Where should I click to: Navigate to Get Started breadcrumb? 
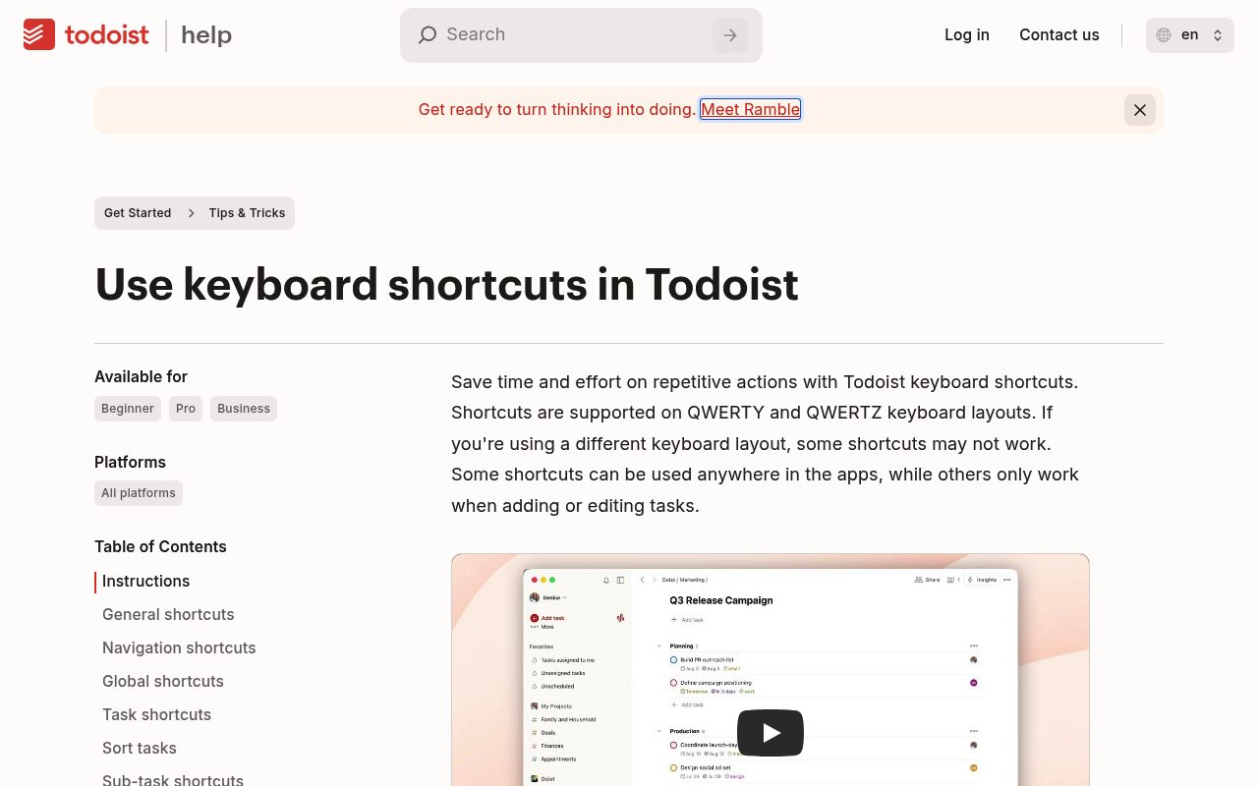[138, 213]
